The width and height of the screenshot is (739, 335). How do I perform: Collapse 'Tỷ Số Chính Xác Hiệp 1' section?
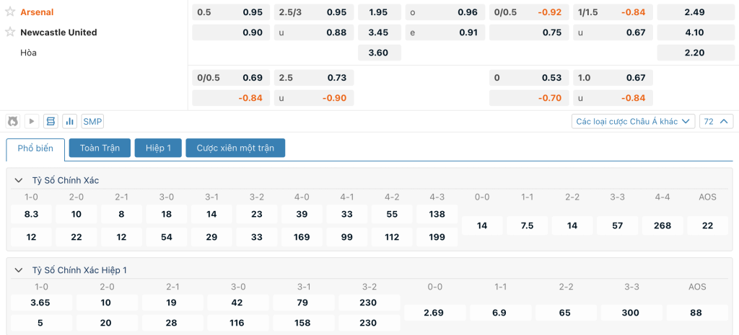(x=19, y=270)
